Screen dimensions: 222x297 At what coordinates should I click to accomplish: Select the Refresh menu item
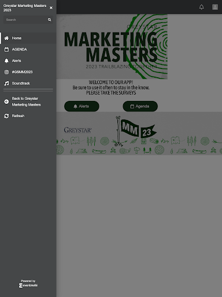click(28, 116)
